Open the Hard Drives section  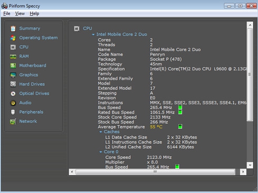tap(32, 84)
